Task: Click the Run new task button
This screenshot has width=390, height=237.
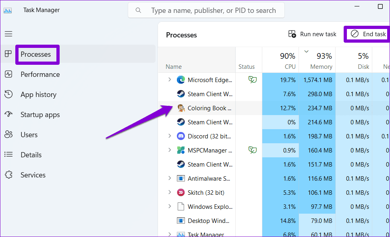Action: 312,34
